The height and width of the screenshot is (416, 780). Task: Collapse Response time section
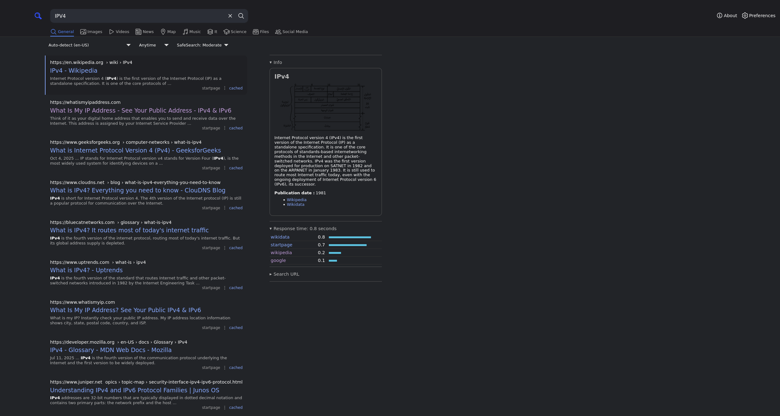tap(303, 229)
